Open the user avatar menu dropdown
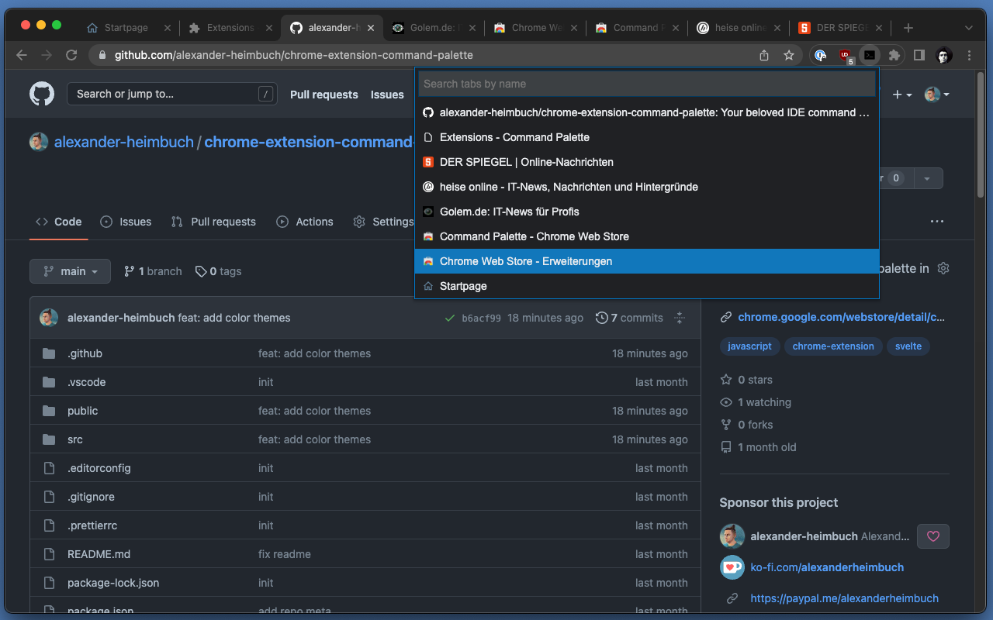993x620 pixels. 937,95
